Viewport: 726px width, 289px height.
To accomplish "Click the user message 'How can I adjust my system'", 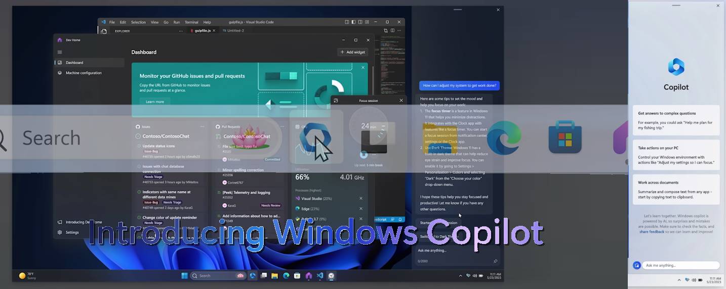I will pyautogui.click(x=460, y=86).
